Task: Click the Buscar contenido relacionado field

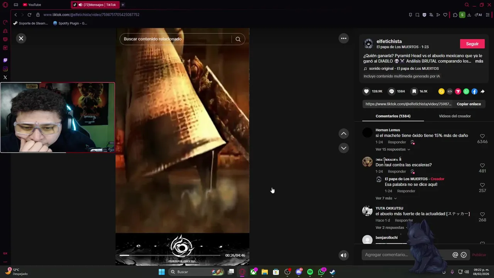Action: click(x=176, y=39)
